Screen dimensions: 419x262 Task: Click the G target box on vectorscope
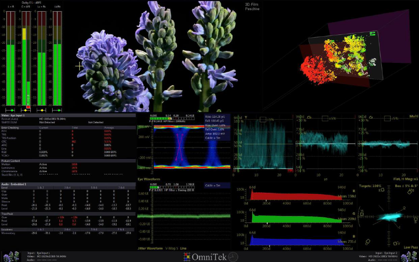point(368,241)
